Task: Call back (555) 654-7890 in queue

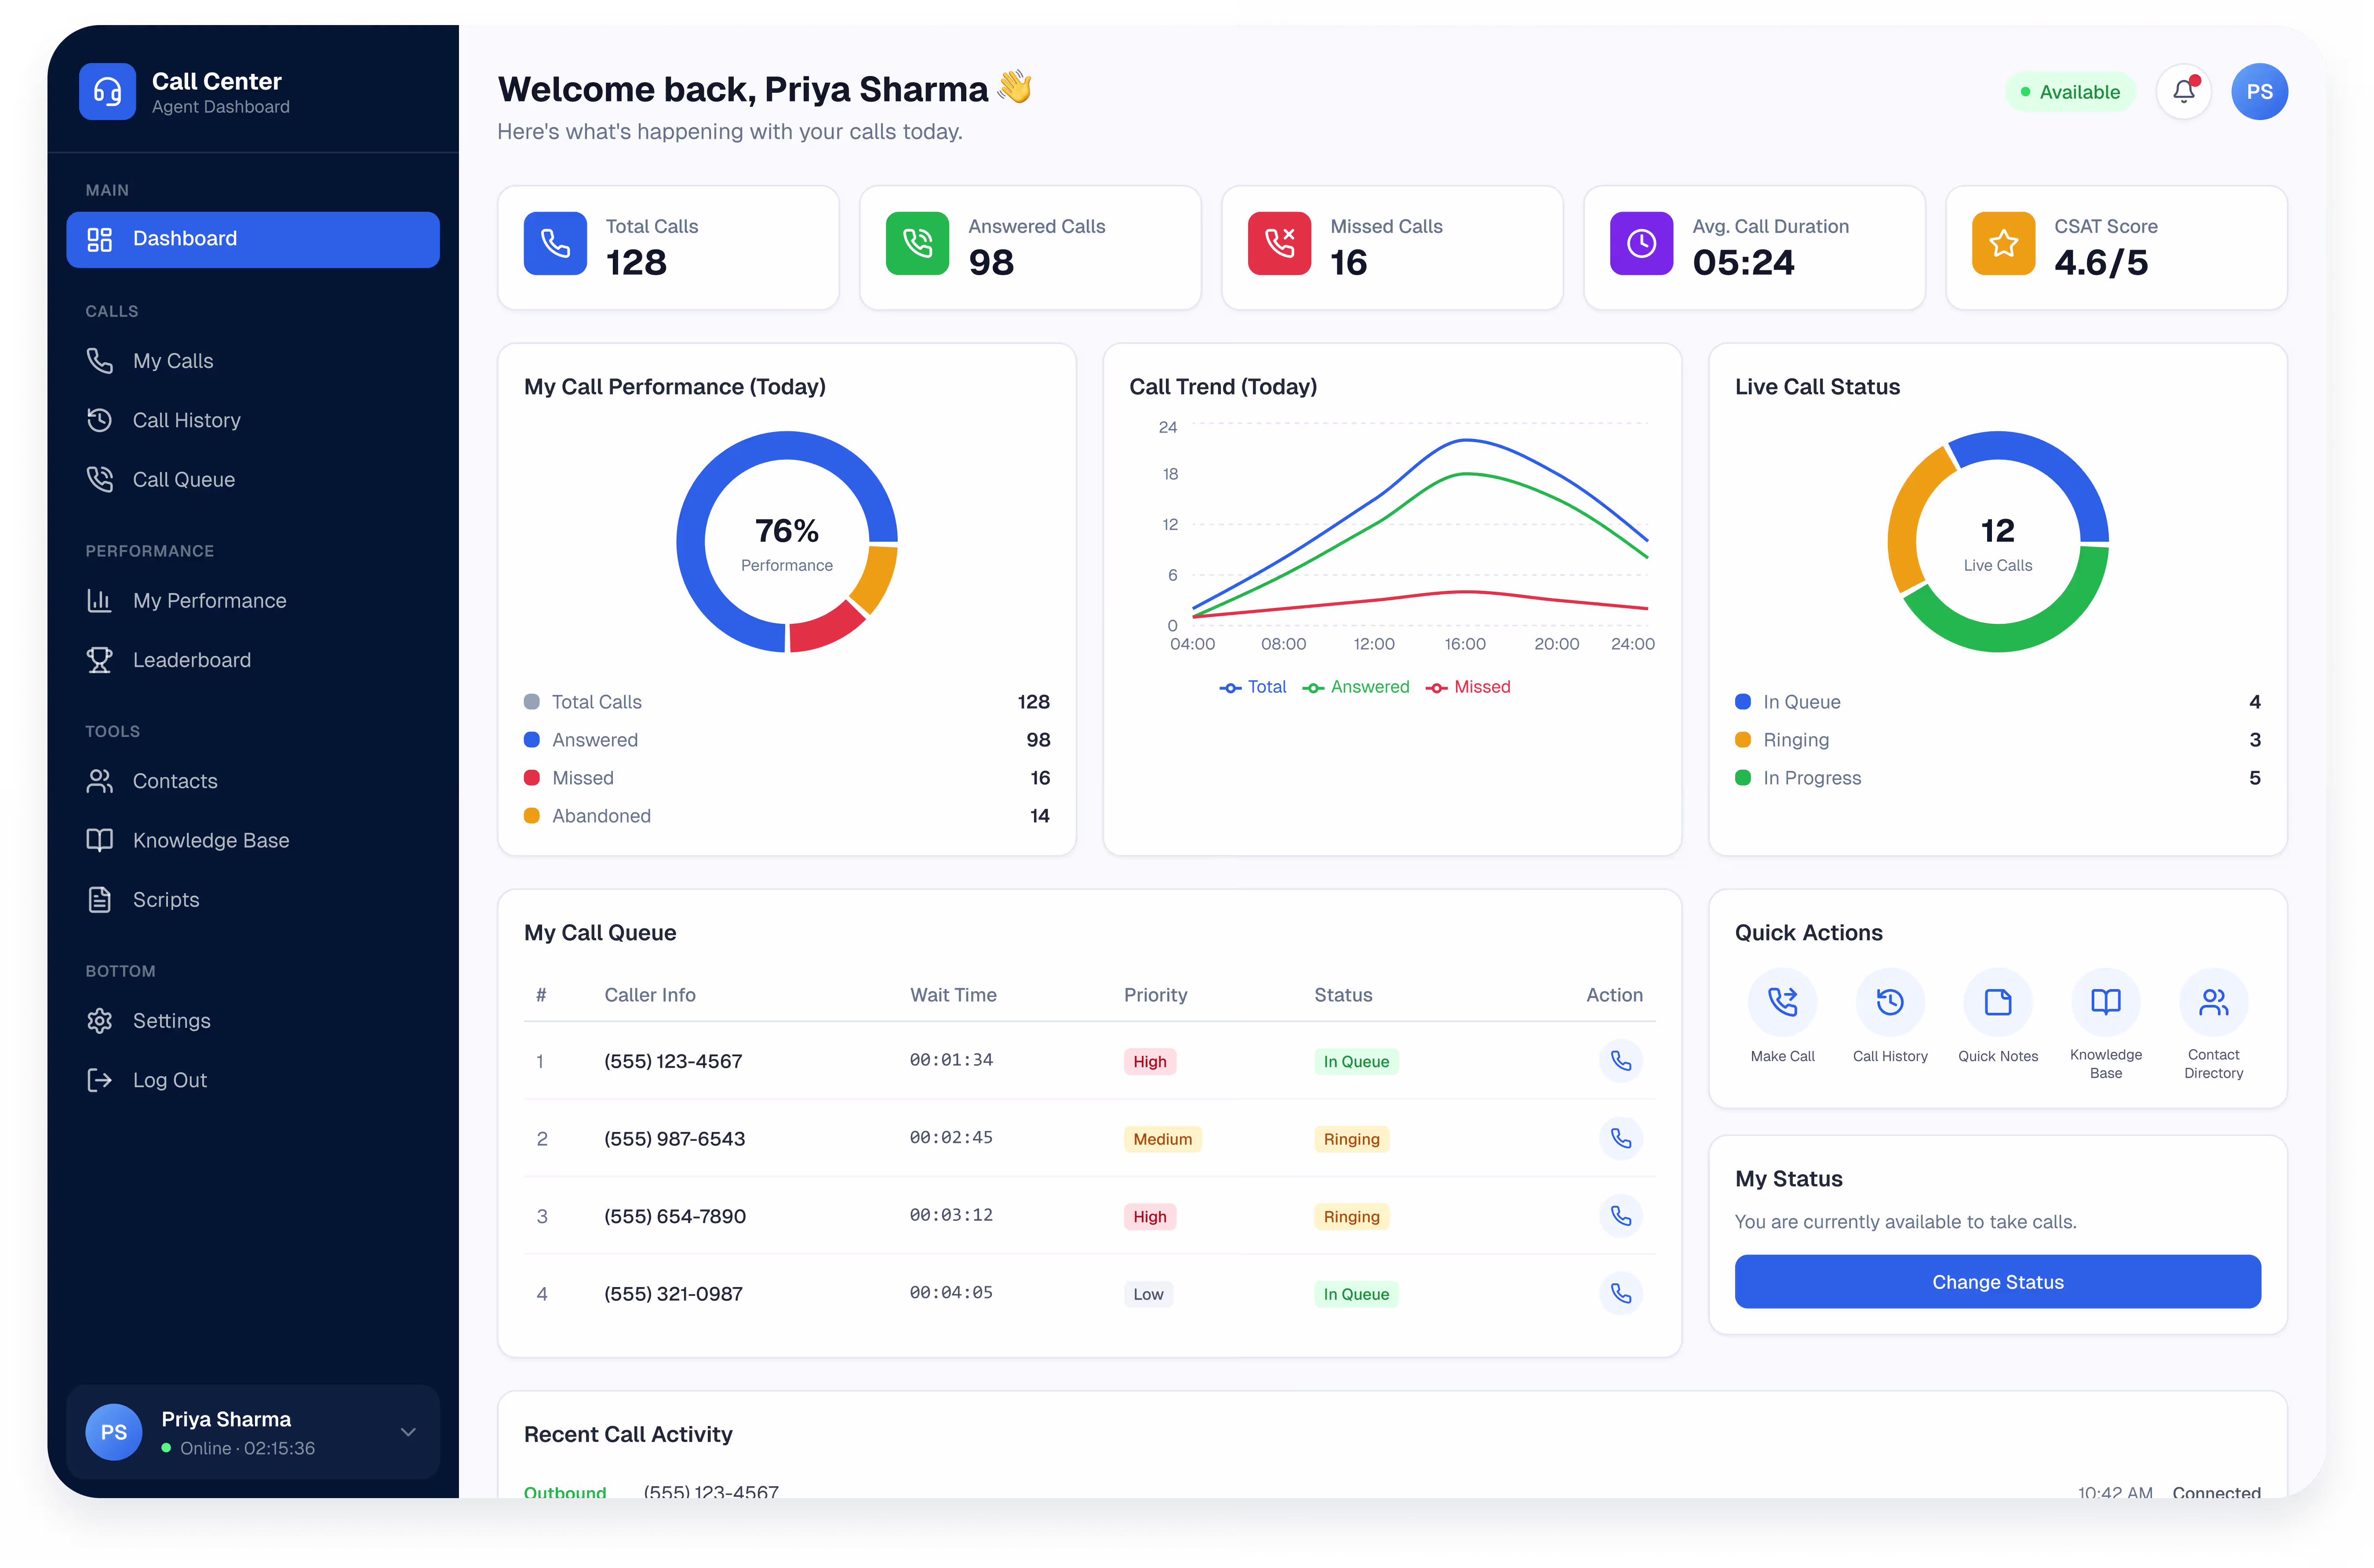Action: click(1621, 1216)
